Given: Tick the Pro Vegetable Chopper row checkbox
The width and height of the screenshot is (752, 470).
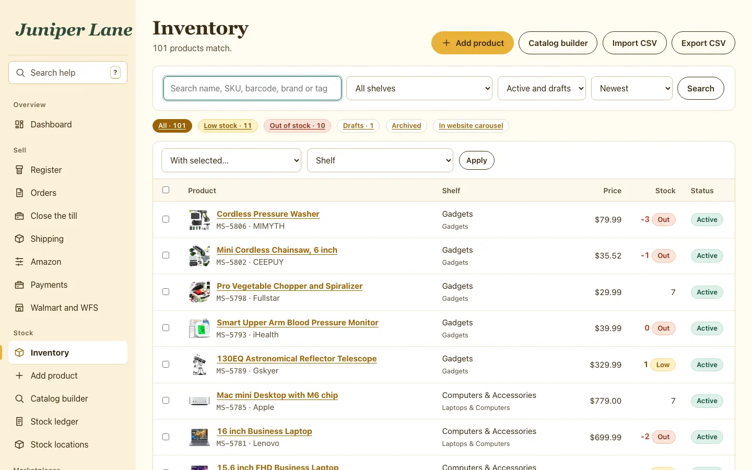Looking at the screenshot, I should 166,291.
